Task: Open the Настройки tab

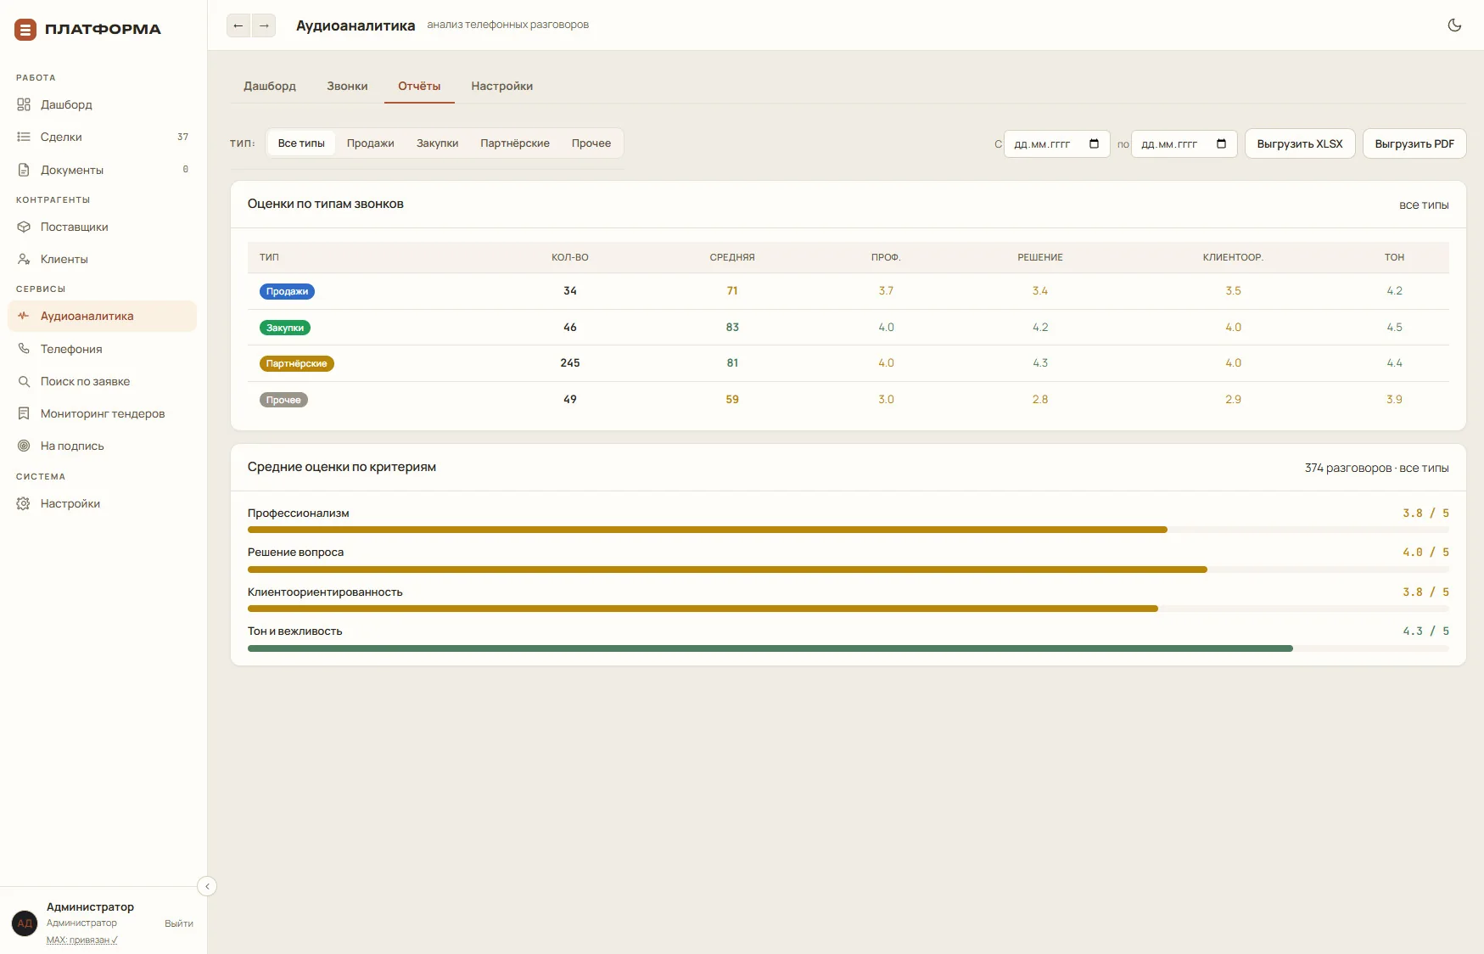Action: [x=502, y=87]
